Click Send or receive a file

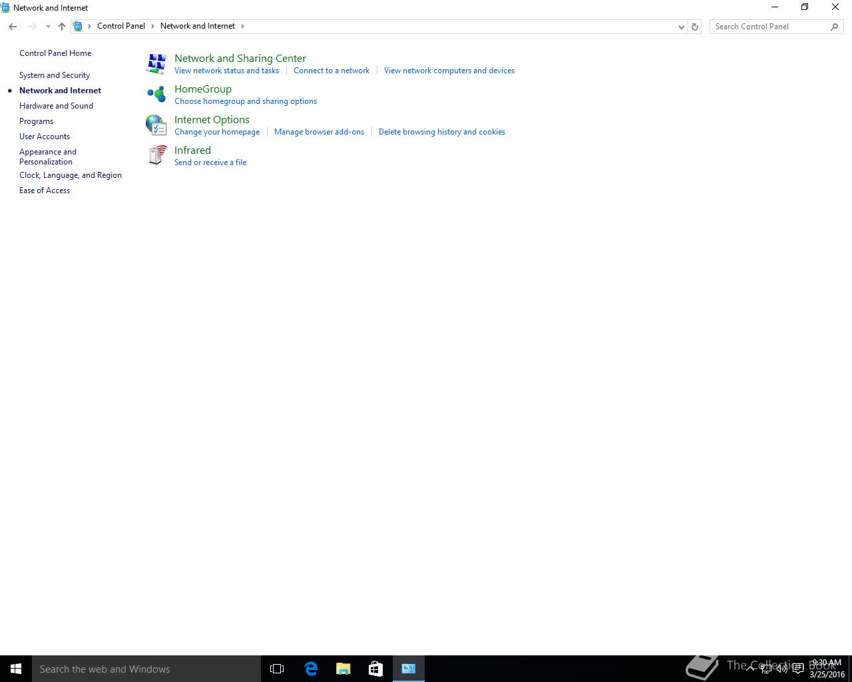click(x=210, y=163)
